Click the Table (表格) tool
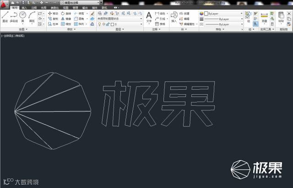293x188 pixels. pyautogui.click(x=160, y=24)
